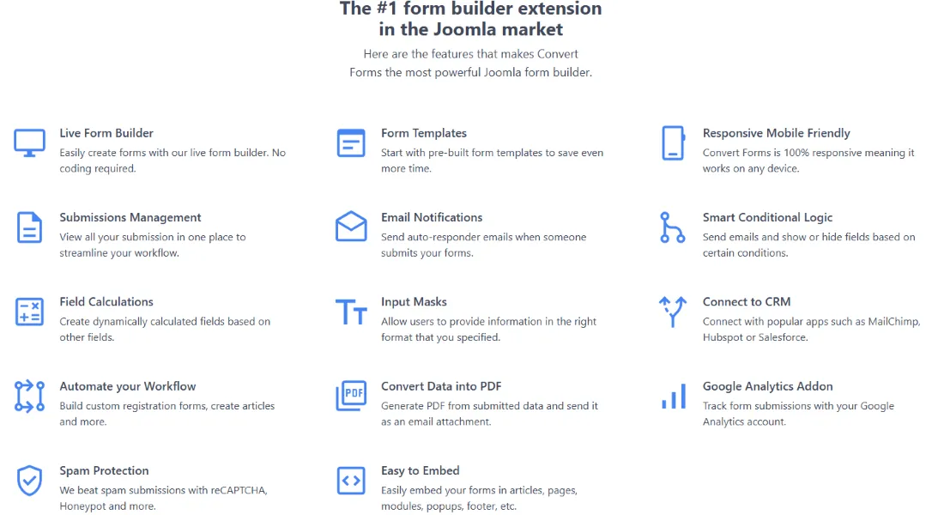Click the Submissions Management document icon
This screenshot has height=515, width=932.
(30, 227)
